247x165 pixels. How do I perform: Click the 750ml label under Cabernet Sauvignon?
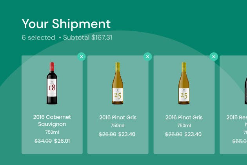(52, 132)
